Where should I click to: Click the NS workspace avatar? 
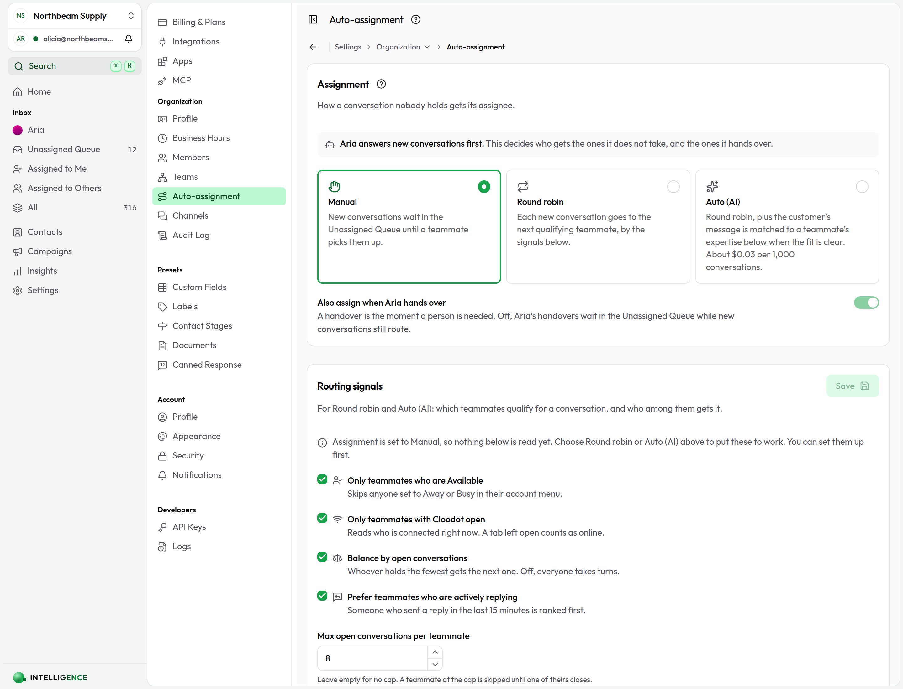(21, 16)
